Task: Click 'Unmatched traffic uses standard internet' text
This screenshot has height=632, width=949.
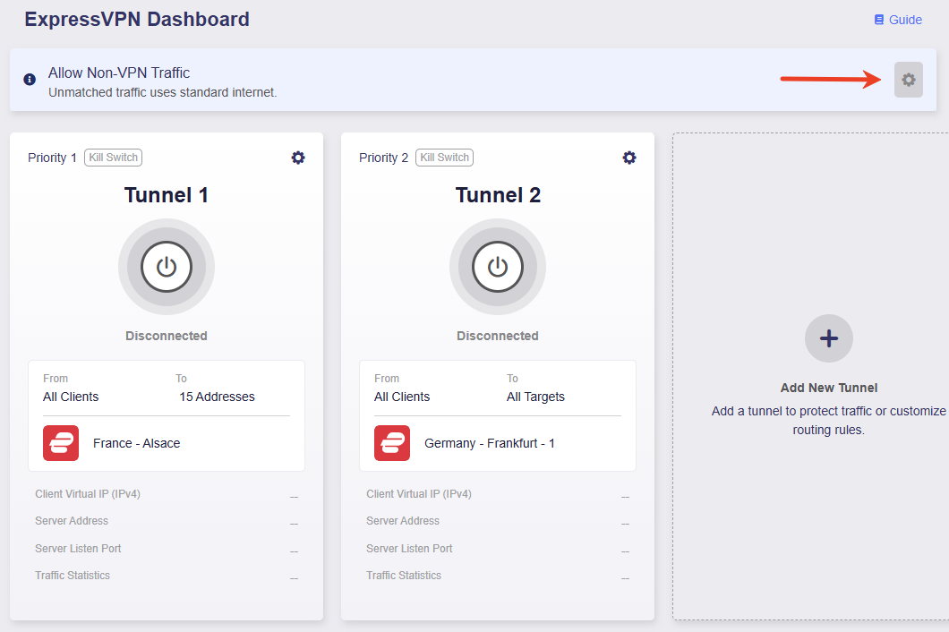Action: 162,92
